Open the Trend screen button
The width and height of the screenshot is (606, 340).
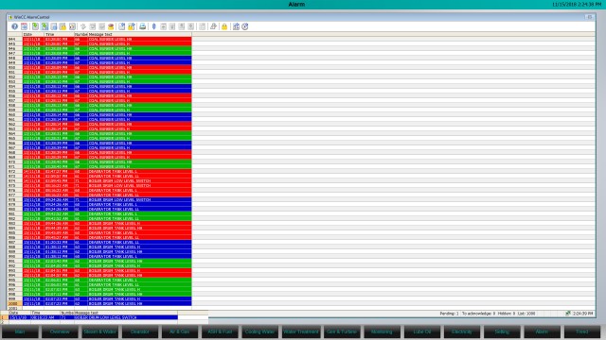click(x=582, y=331)
